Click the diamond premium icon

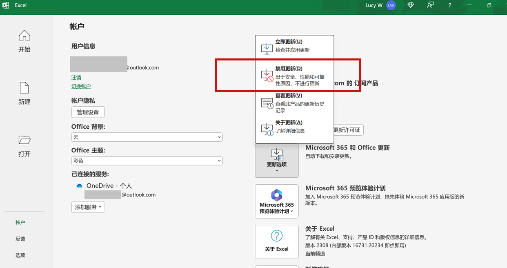click(411, 5)
